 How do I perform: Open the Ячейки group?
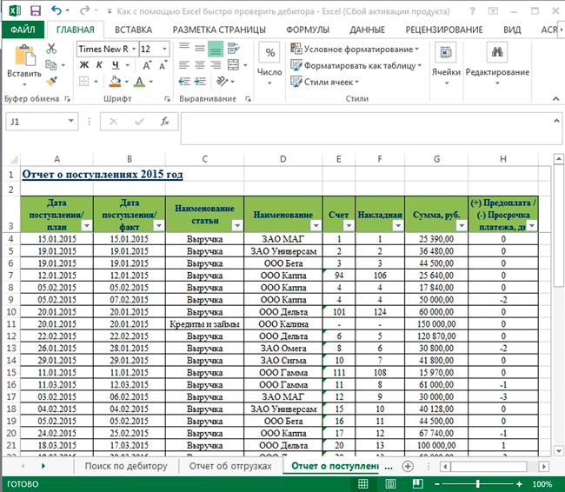[x=446, y=64]
